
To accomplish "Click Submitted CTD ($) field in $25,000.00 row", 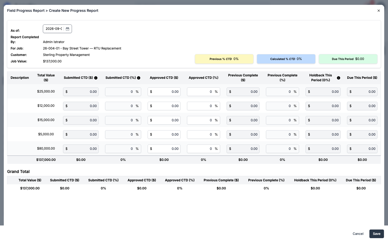I will (x=81, y=92).
